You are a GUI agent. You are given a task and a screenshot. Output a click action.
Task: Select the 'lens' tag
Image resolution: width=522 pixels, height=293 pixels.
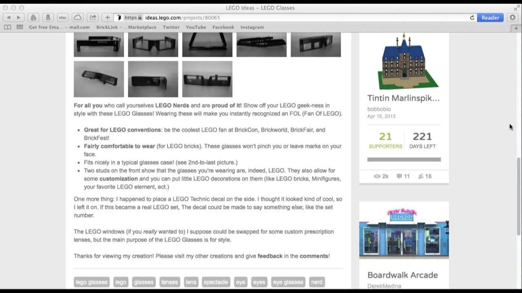click(191, 282)
